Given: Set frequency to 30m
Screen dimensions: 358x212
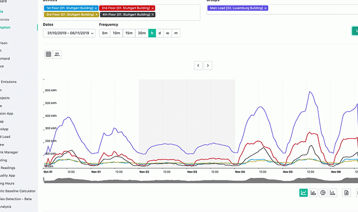Looking at the screenshot, I should tap(142, 33).
